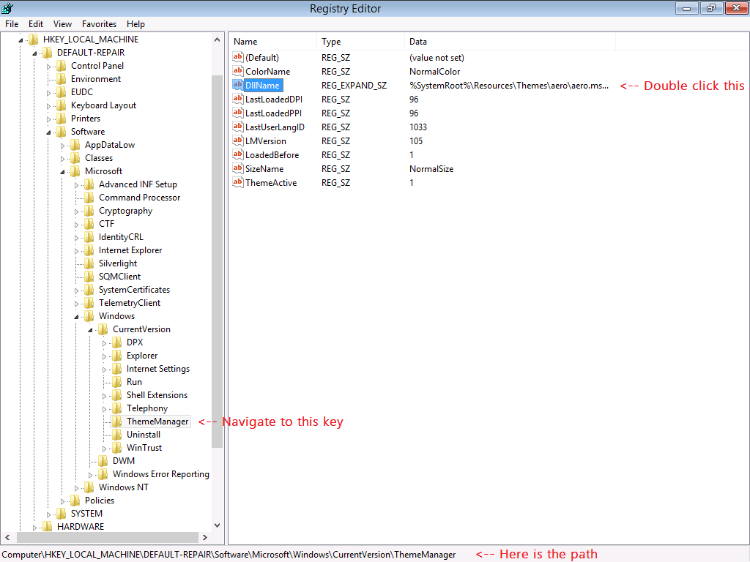Open the Favorites menu

tap(99, 24)
